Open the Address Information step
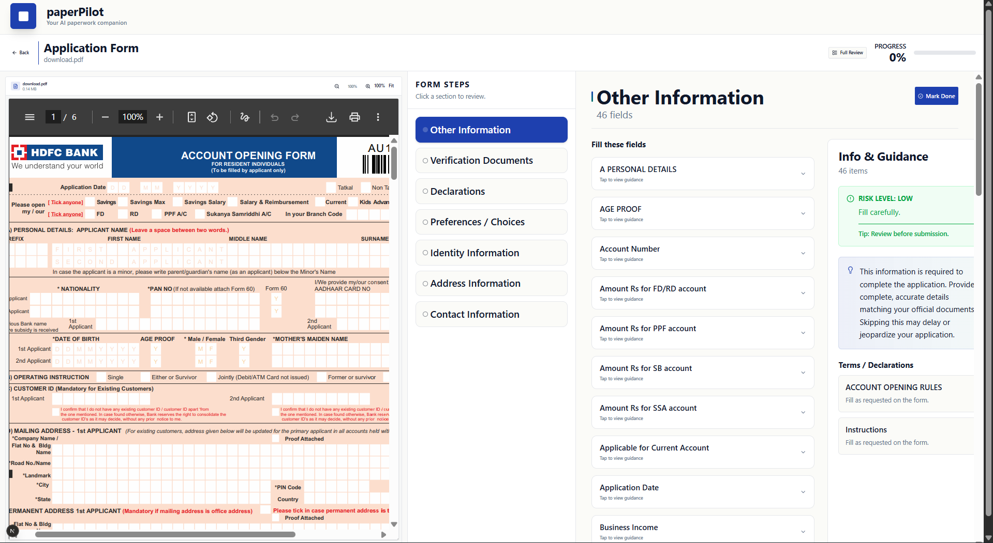This screenshot has width=993, height=543. coord(492,284)
